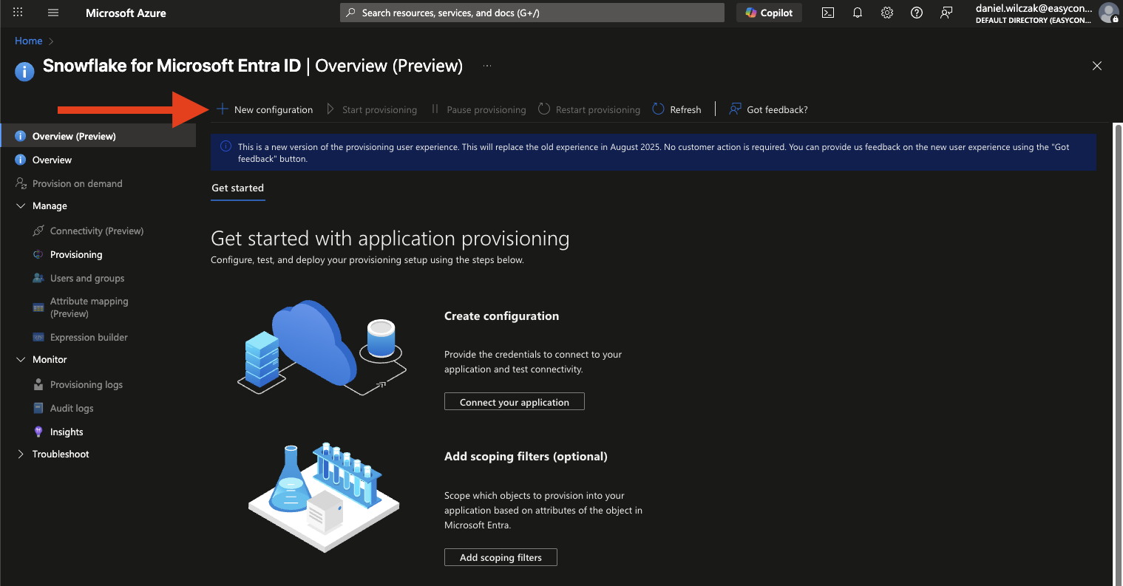Click the search resources input field
1123x586 pixels.
coord(532,13)
